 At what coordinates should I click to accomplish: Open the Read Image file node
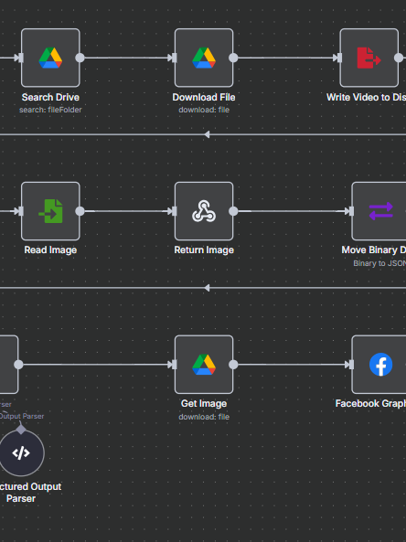50,211
